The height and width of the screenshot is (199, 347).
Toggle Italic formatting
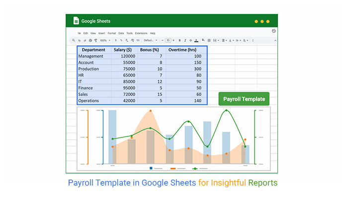coord(185,40)
